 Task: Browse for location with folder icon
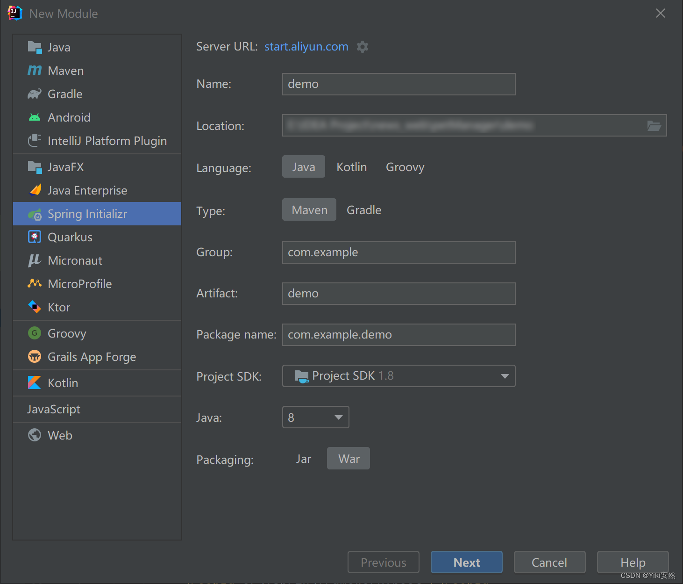654,126
